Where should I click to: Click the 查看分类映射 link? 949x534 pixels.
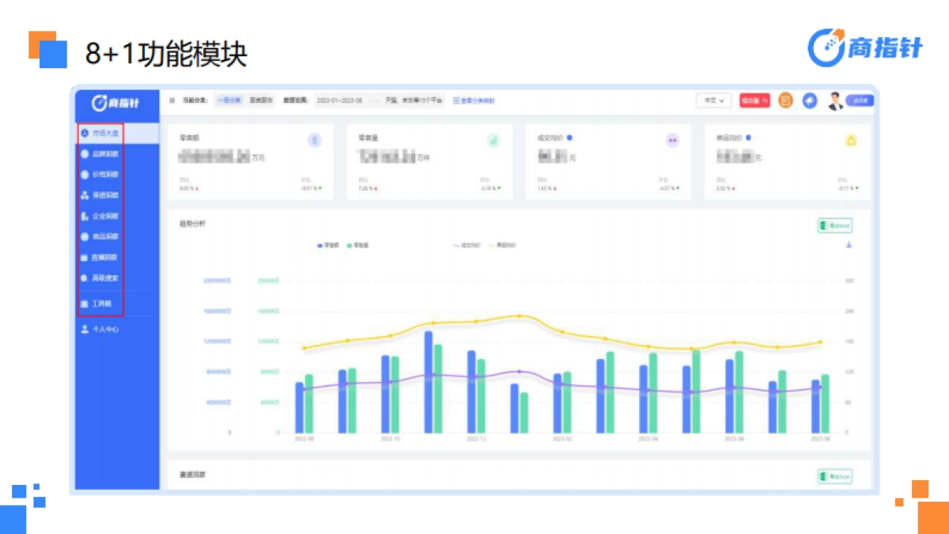[x=475, y=100]
